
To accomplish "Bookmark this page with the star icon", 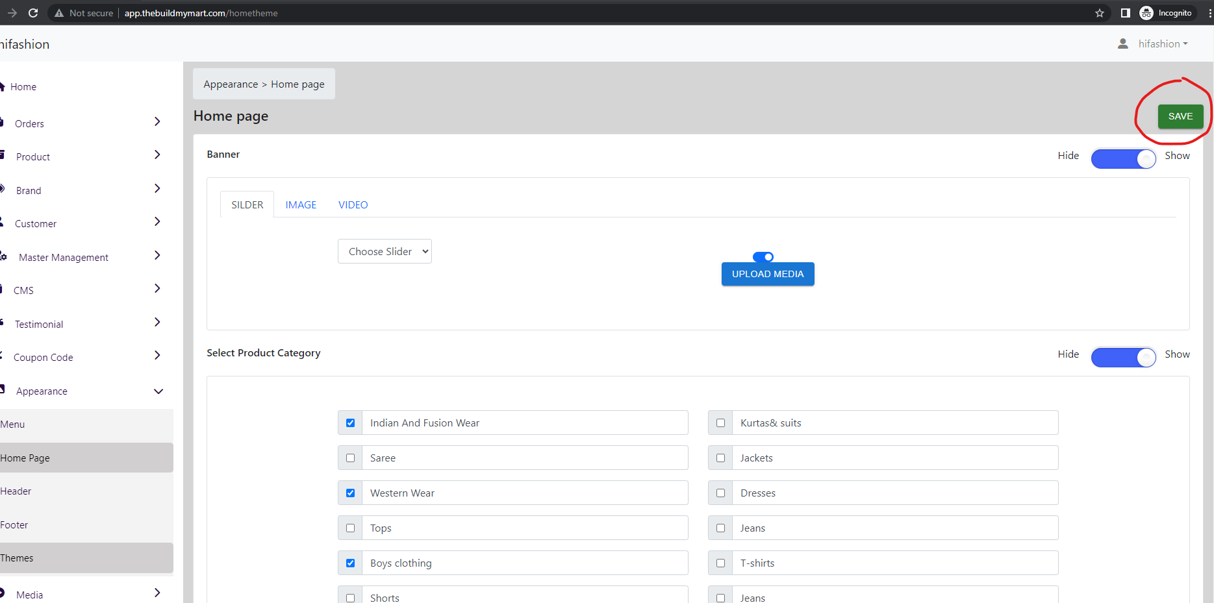I will click(x=1100, y=13).
